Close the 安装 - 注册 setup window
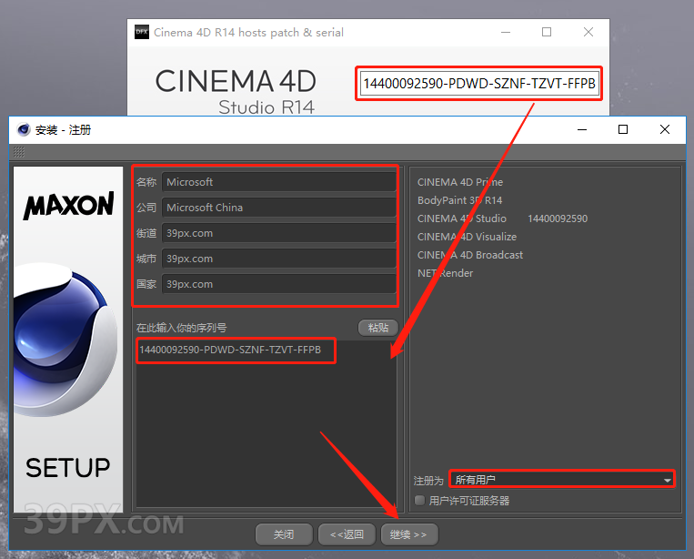 tap(664, 130)
